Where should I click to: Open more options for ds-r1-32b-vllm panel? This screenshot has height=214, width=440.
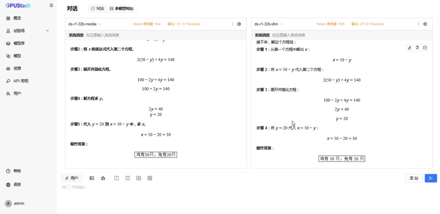[x=418, y=24]
